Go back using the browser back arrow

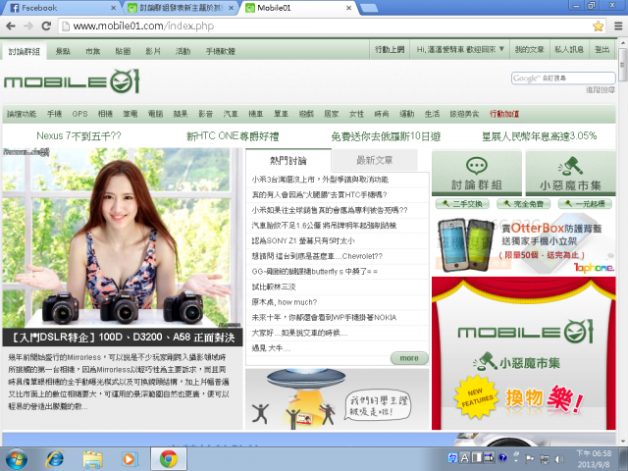(11, 26)
